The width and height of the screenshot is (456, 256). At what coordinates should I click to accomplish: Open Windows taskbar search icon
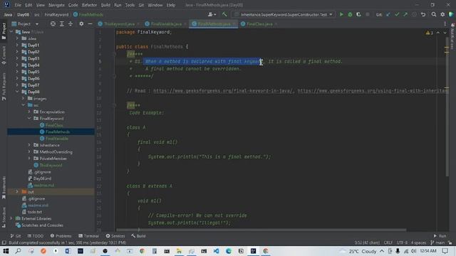pyautogui.click(x=18, y=251)
